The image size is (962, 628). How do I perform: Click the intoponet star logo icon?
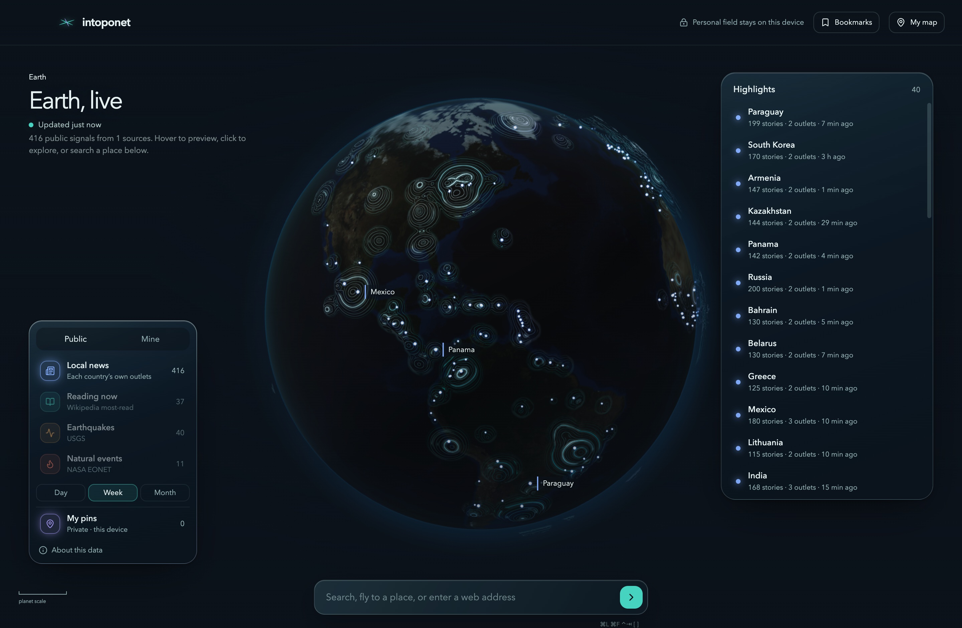[x=67, y=22]
